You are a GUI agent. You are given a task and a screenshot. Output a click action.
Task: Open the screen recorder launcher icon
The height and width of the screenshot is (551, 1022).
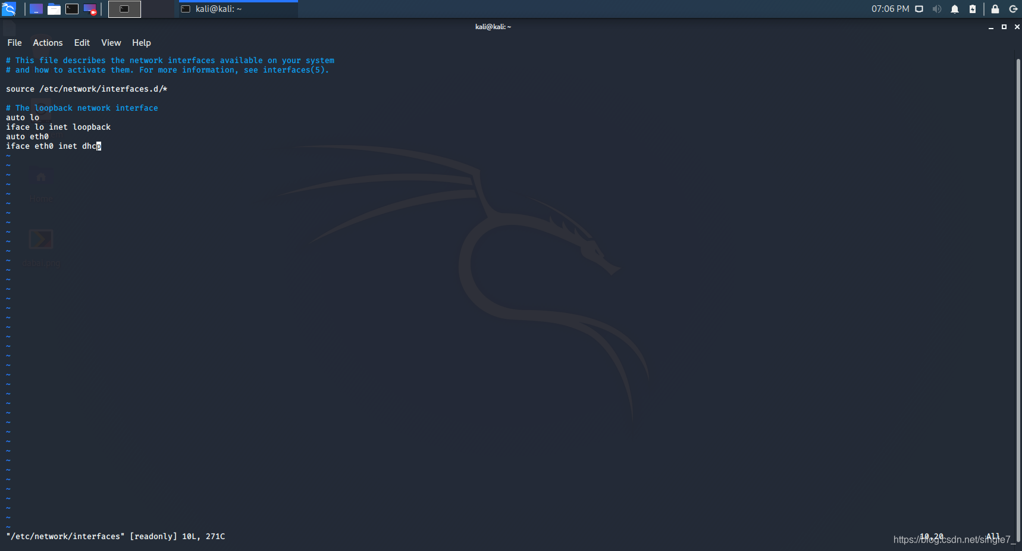pos(90,9)
